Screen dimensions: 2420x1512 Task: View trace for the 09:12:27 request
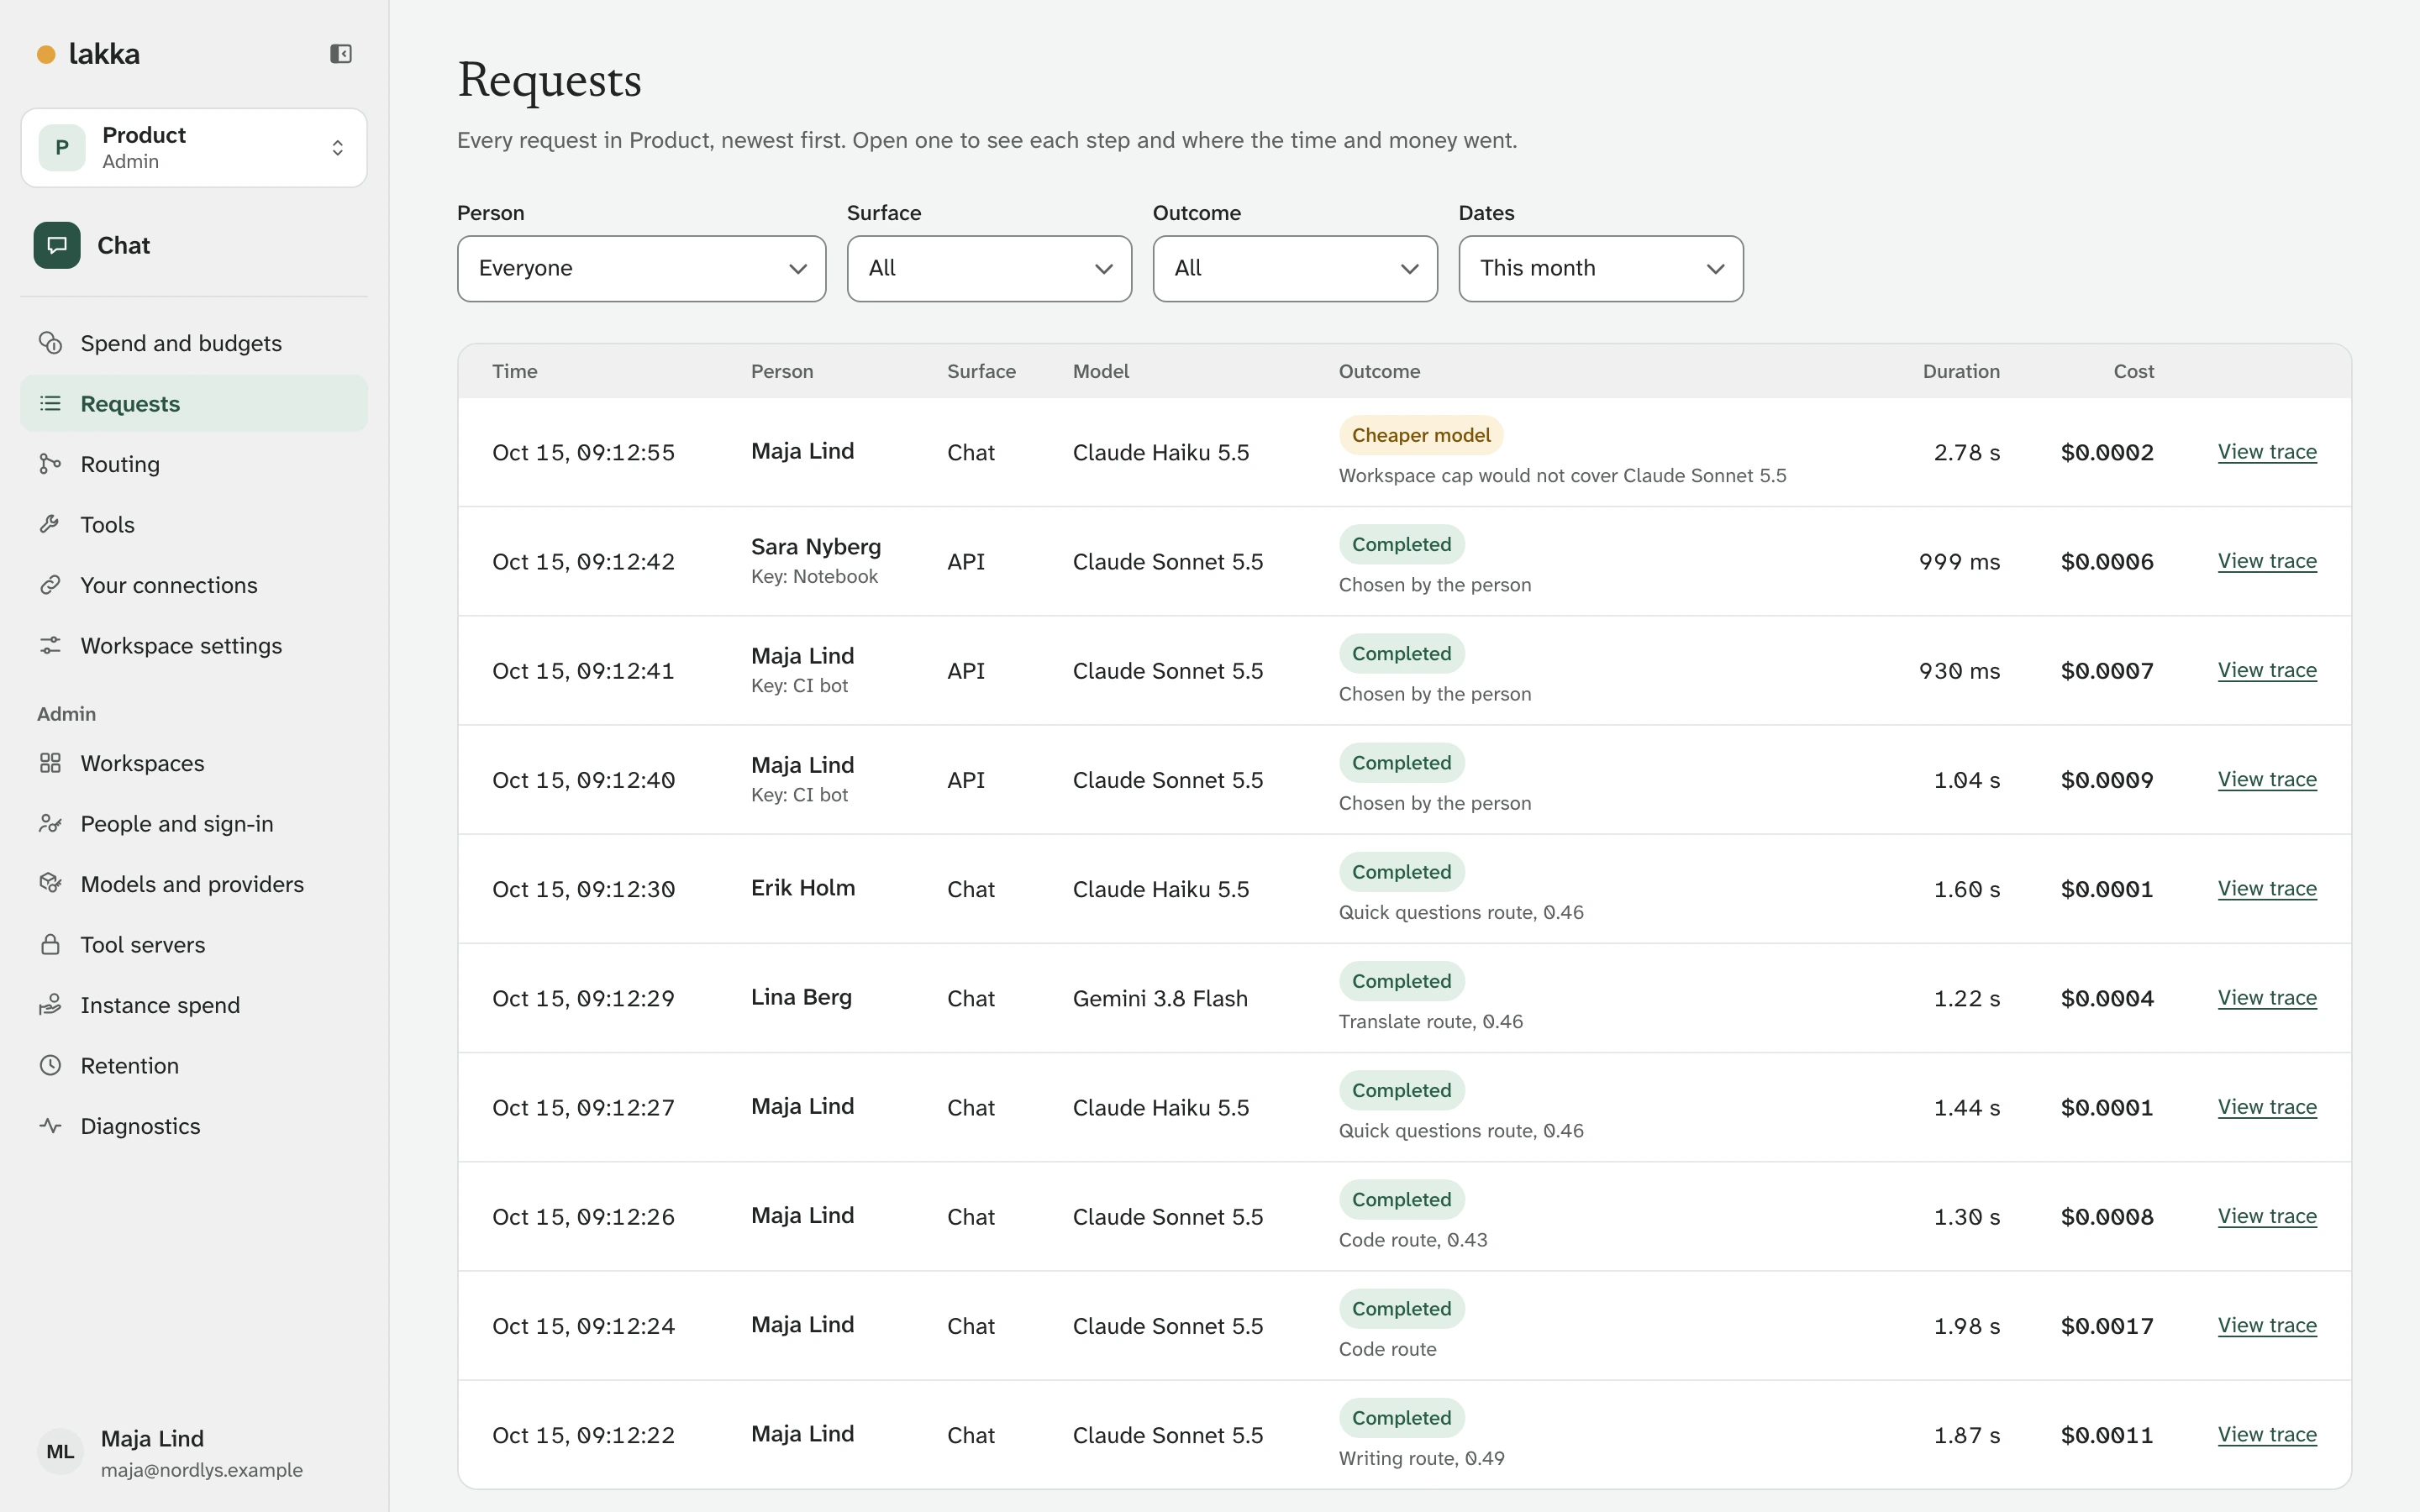point(2267,1107)
